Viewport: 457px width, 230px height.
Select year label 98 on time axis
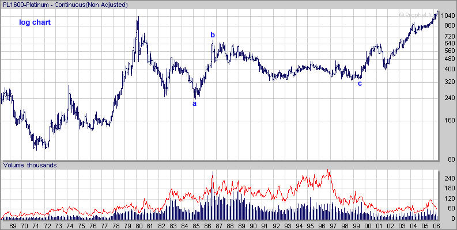(345, 226)
